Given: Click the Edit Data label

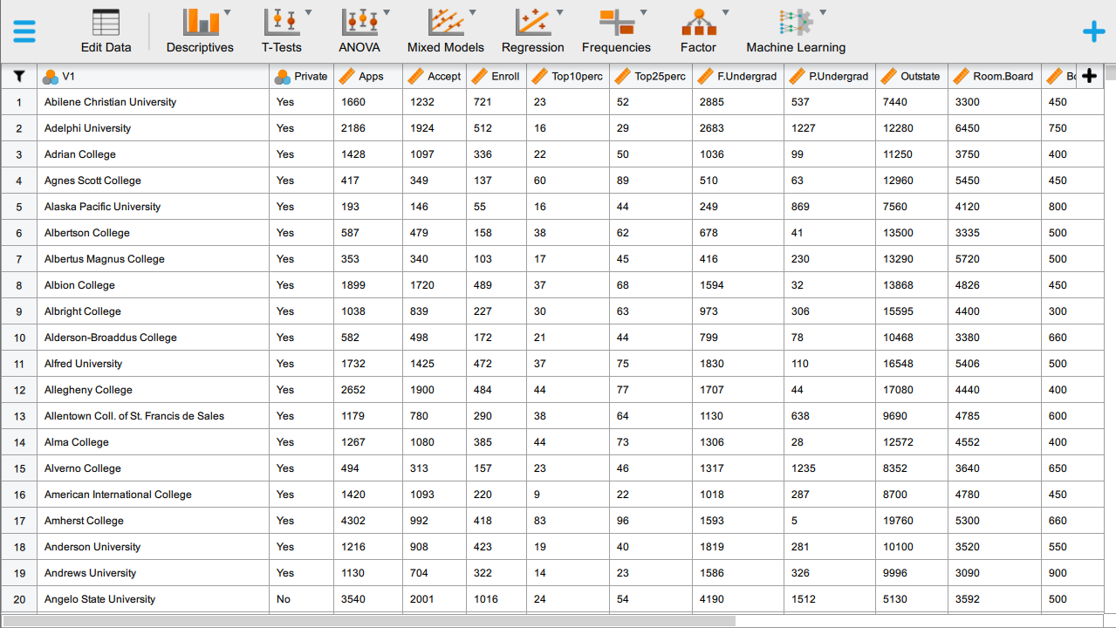Looking at the screenshot, I should 106,48.
